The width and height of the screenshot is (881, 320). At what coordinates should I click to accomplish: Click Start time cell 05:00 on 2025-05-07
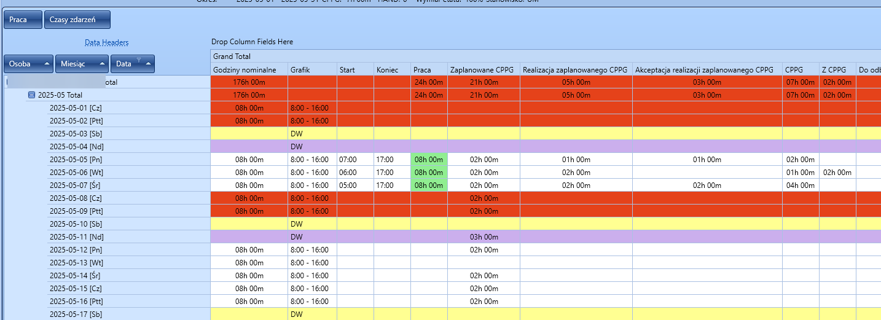(x=347, y=185)
